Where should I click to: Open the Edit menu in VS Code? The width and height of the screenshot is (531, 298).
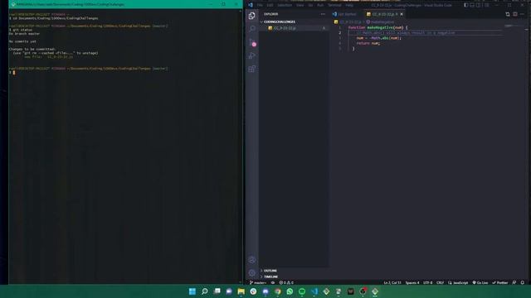pyautogui.click(x=270, y=5)
